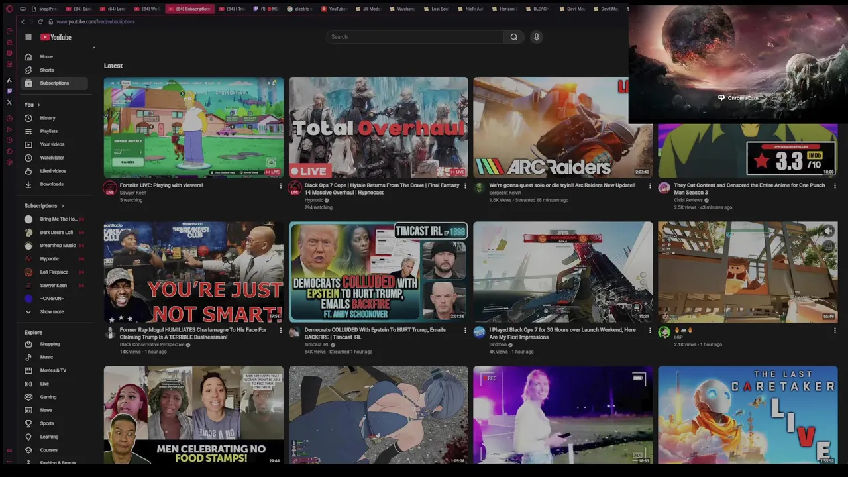Expand the You section chevron
848x477 pixels.
[38, 105]
